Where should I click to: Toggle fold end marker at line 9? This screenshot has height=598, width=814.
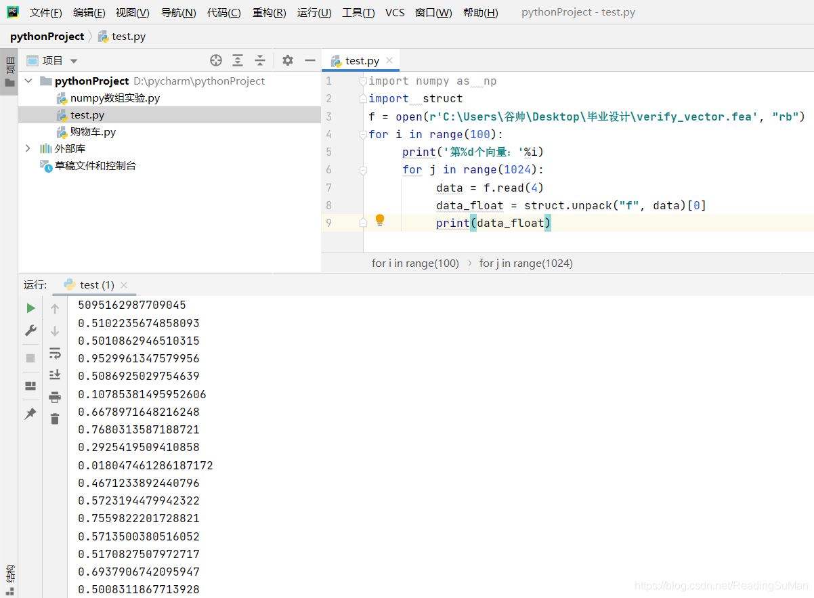pyautogui.click(x=363, y=222)
